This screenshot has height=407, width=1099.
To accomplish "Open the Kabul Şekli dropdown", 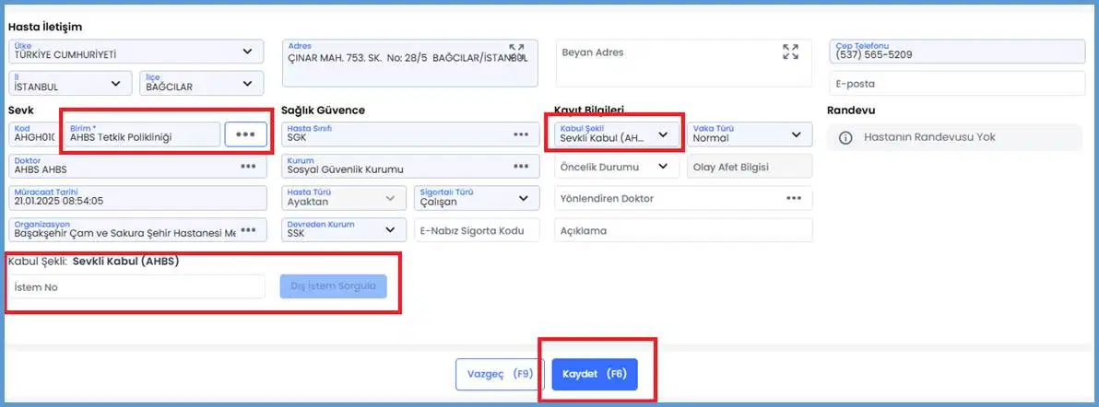I will (617, 134).
